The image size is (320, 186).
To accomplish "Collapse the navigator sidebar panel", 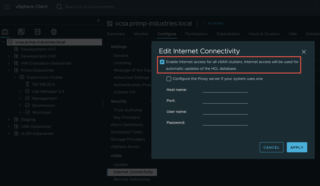I will tap(98, 20).
